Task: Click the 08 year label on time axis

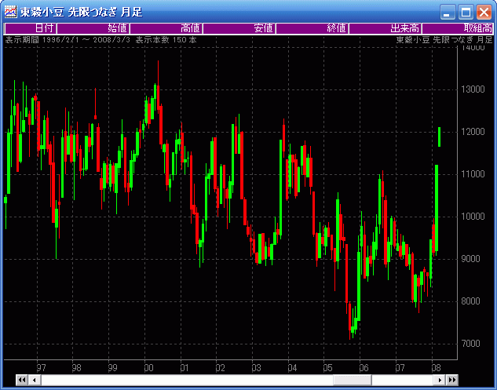Action: point(436,368)
